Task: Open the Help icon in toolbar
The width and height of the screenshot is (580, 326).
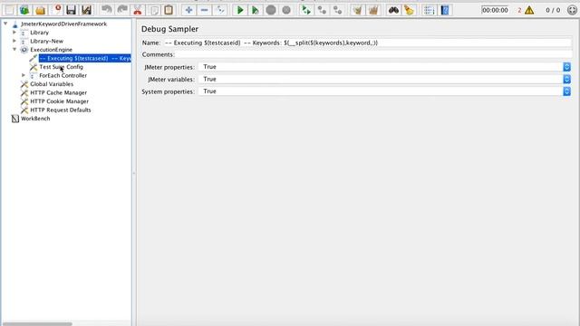Action: [x=445, y=10]
